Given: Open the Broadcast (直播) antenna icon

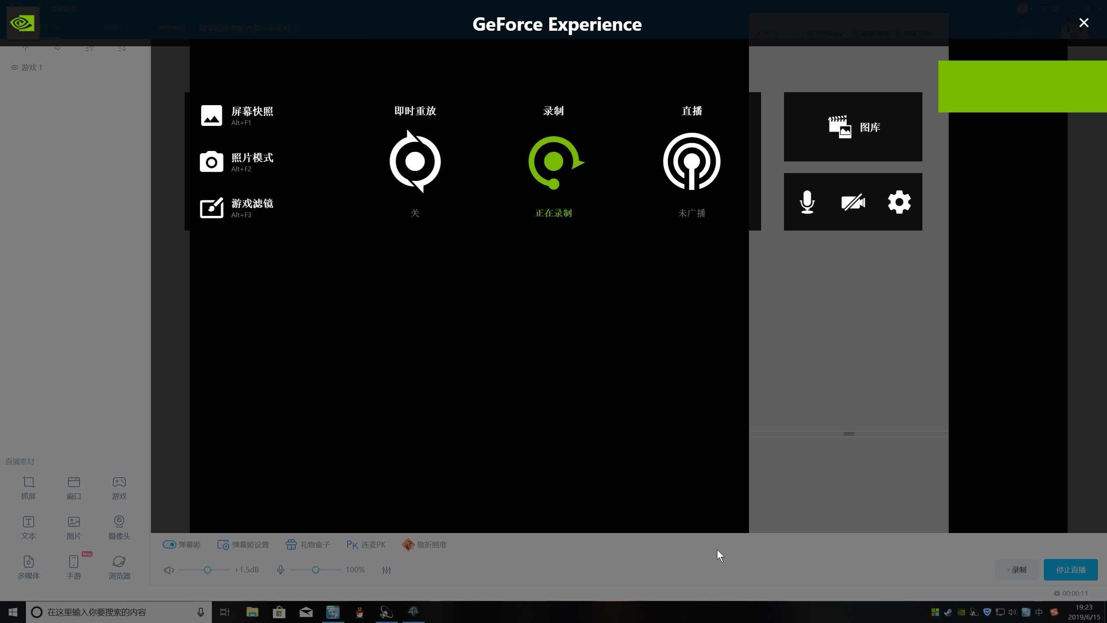Looking at the screenshot, I should point(691,161).
